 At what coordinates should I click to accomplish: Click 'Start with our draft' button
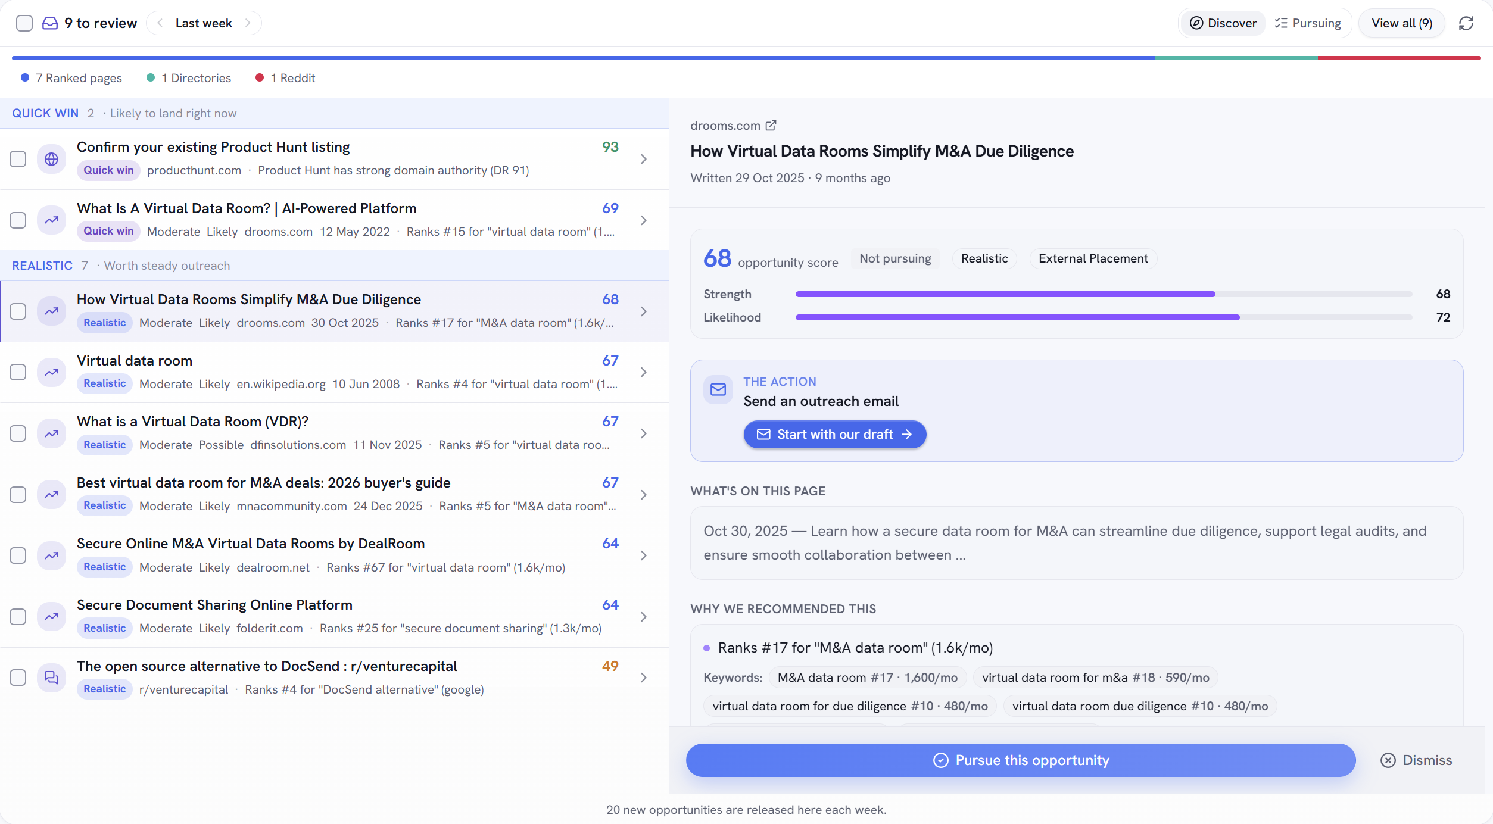pyautogui.click(x=835, y=435)
